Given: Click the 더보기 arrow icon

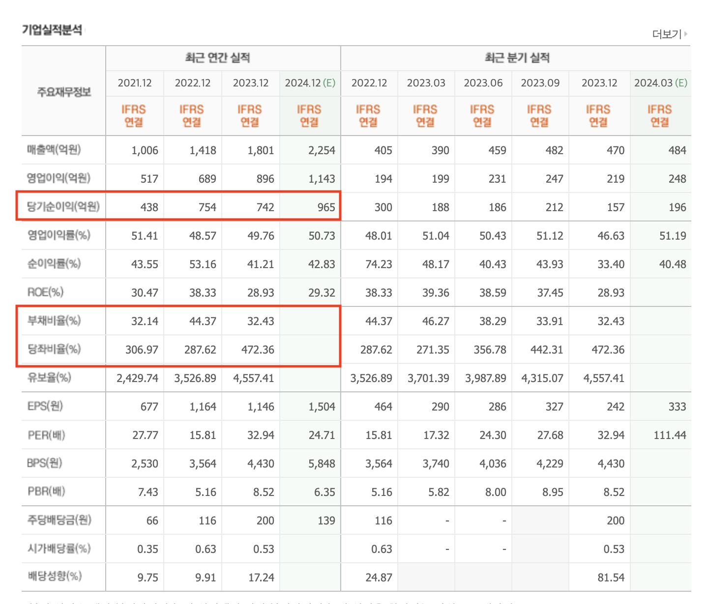Looking at the screenshot, I should tap(686, 34).
